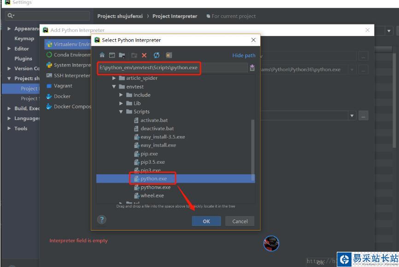
Task: Collapse the envtest folder
Action: (x=114, y=87)
